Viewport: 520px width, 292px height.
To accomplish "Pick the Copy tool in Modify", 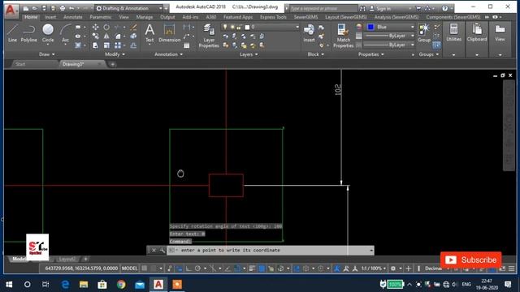I will coord(96,36).
